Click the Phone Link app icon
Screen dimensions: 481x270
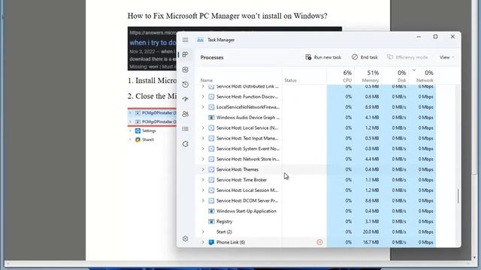pos(211,242)
